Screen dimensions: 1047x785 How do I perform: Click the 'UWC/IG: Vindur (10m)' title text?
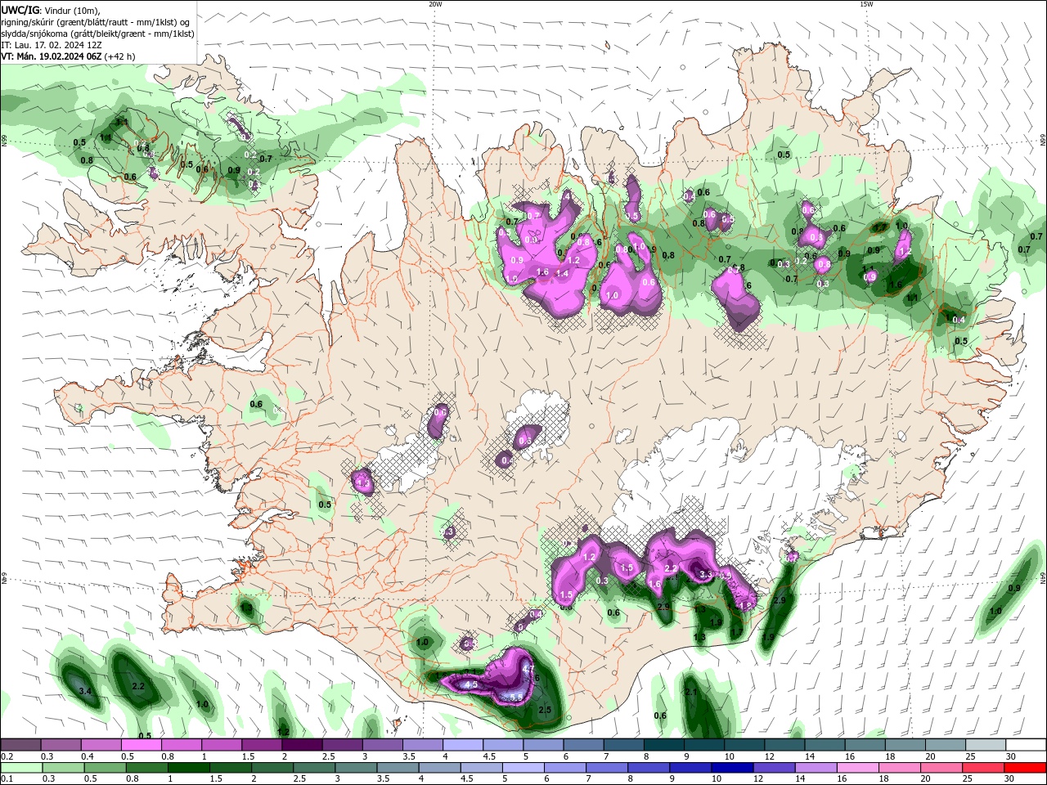point(49,10)
